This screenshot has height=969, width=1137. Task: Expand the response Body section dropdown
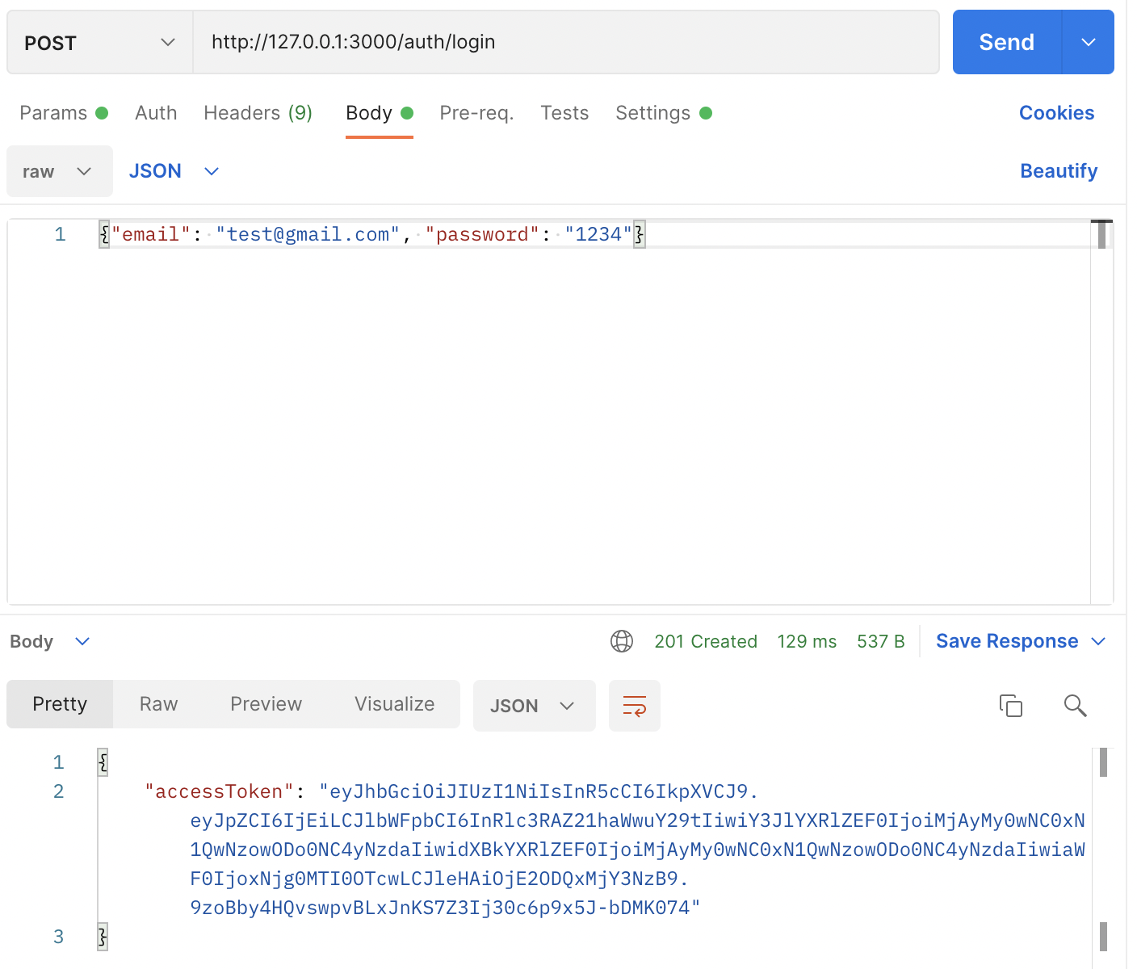coord(50,641)
